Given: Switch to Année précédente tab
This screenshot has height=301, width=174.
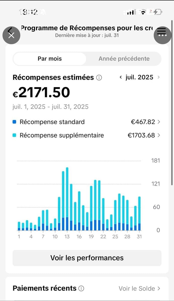Looking at the screenshot, I should pos(124,59).
